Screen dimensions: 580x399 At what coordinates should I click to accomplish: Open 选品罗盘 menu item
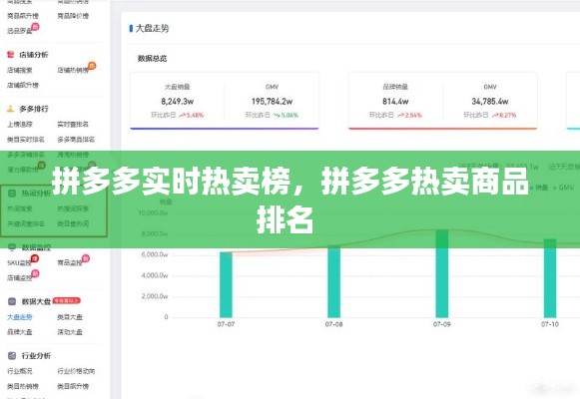[x=20, y=31]
